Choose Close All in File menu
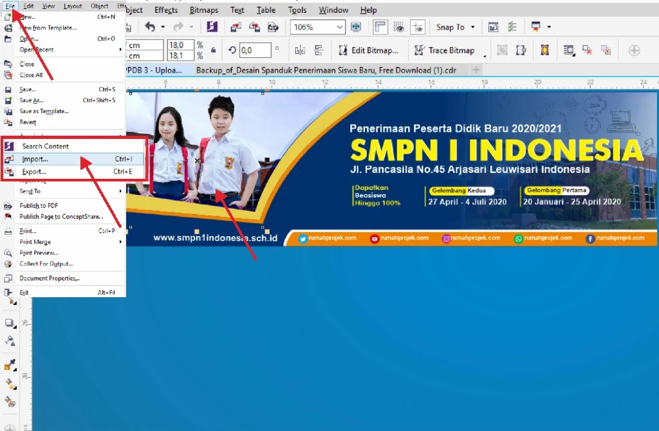This screenshot has width=659, height=431. click(x=64, y=75)
